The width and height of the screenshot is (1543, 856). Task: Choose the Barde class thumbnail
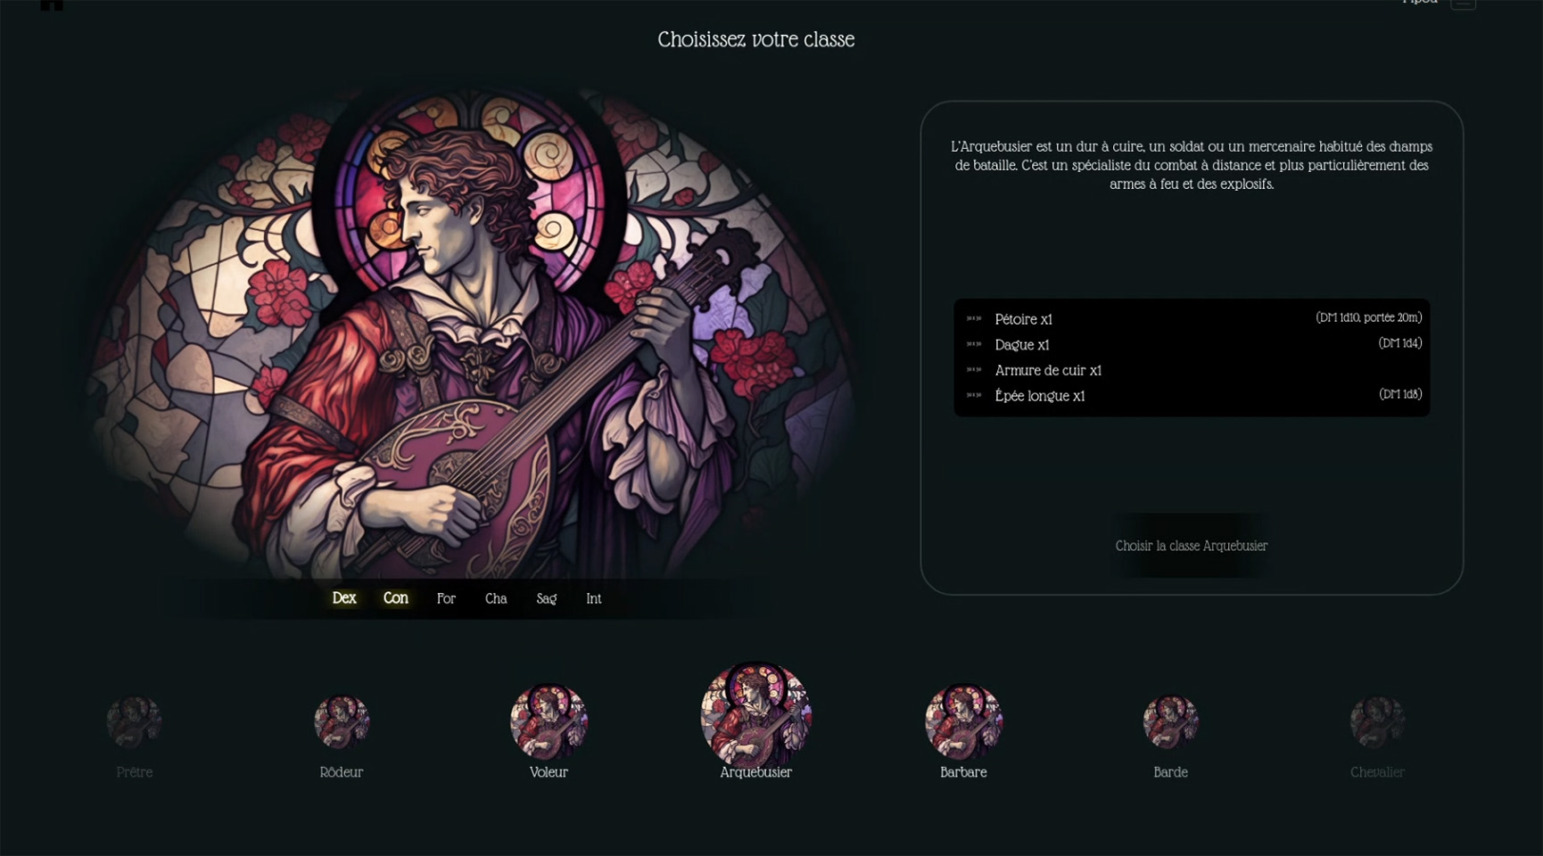pos(1170,721)
